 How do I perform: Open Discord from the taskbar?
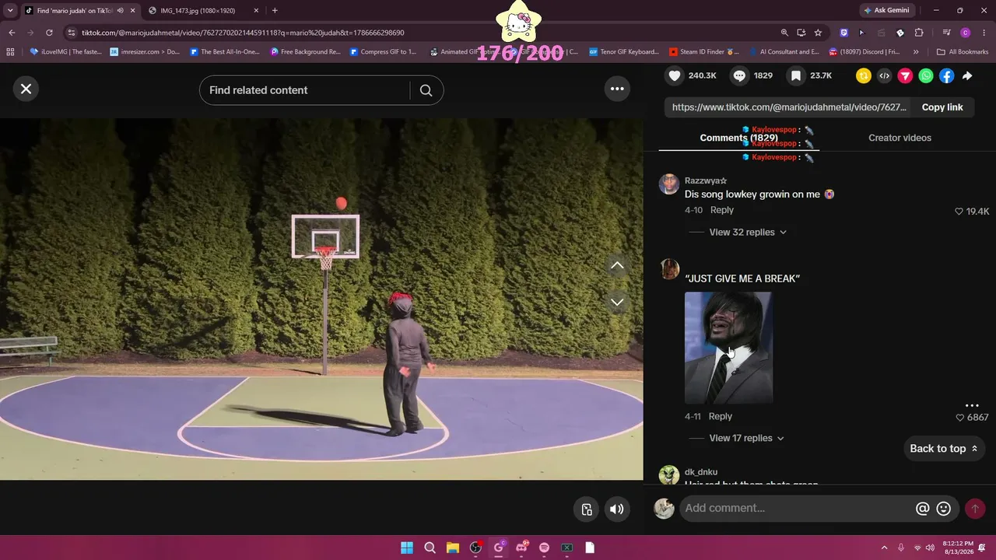(521, 548)
